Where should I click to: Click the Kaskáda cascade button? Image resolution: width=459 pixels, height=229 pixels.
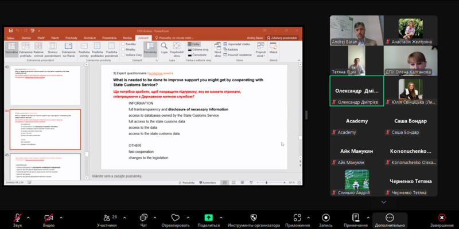(231, 49)
